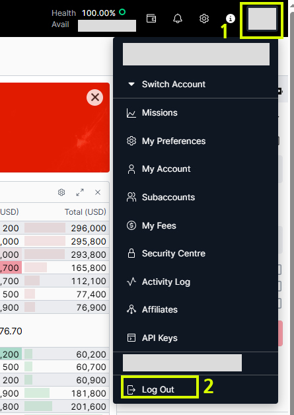Click the info circle icon
This screenshot has width=294, height=415.
click(x=230, y=19)
